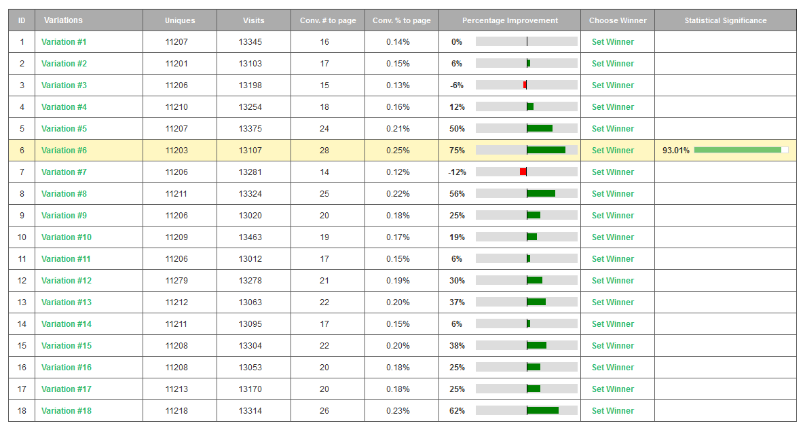Click the red -12% improvement bar
803x432 pixels.
[x=523, y=172]
